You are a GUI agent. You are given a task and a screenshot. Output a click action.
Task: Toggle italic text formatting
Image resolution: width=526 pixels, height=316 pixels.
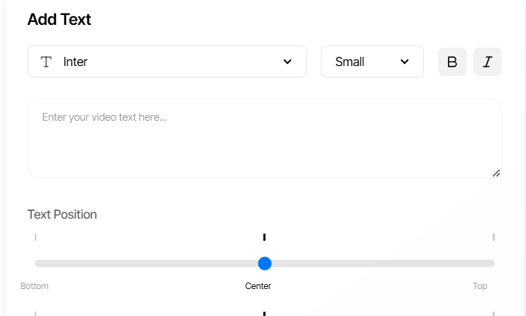pos(488,62)
